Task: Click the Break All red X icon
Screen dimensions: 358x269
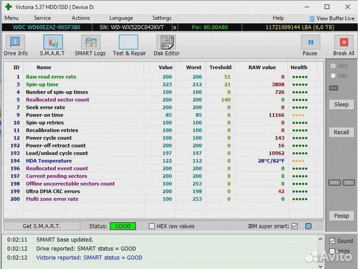Action: (x=344, y=42)
